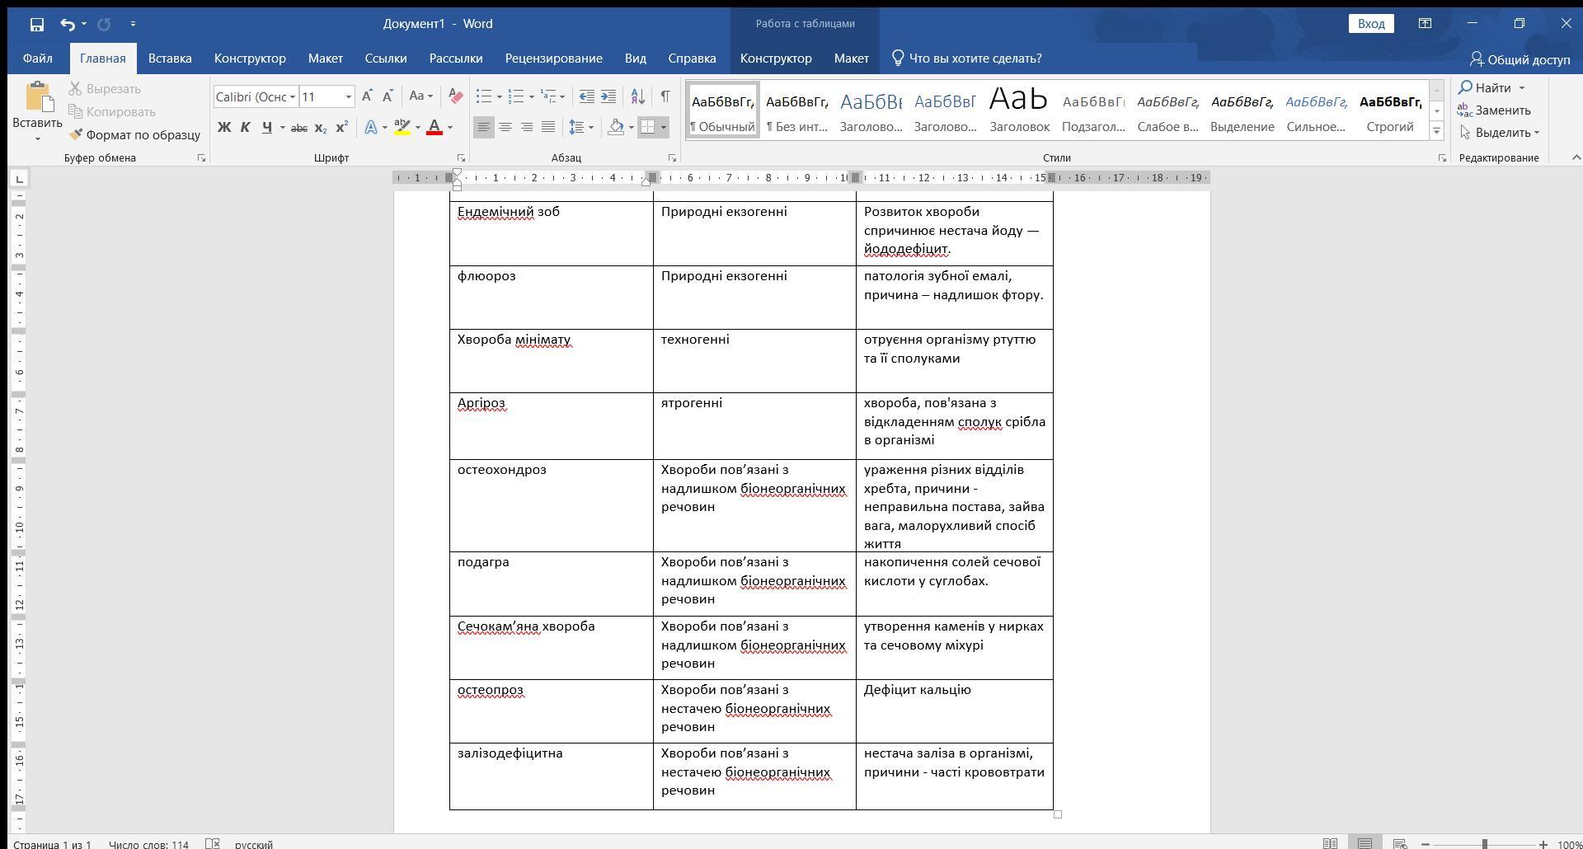
Task: Click the Clear Formatting eraser icon
Action: click(x=455, y=96)
